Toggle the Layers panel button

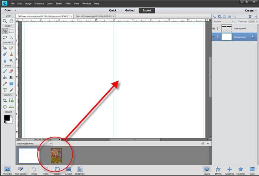coord(207,170)
